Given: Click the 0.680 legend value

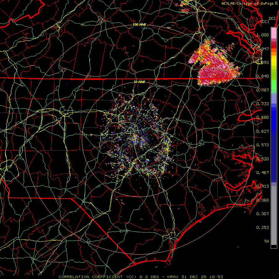Looking at the screenshot, I should [263, 117].
